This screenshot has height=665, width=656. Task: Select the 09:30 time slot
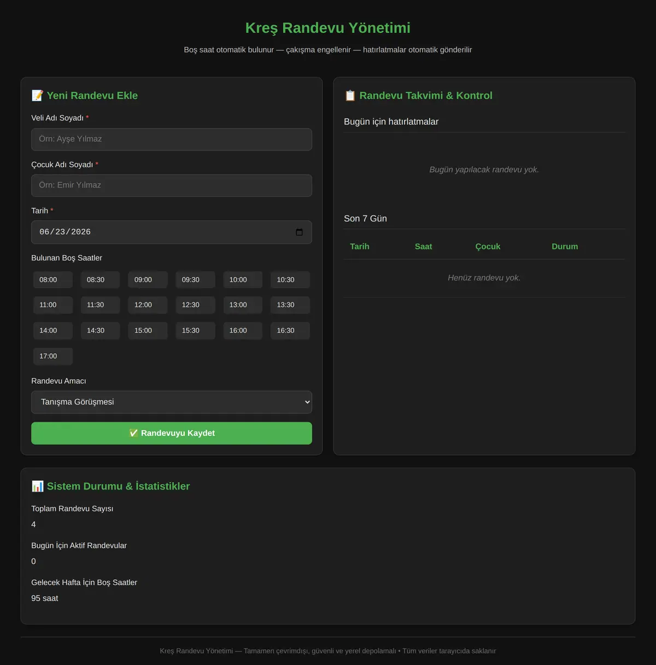click(x=195, y=279)
